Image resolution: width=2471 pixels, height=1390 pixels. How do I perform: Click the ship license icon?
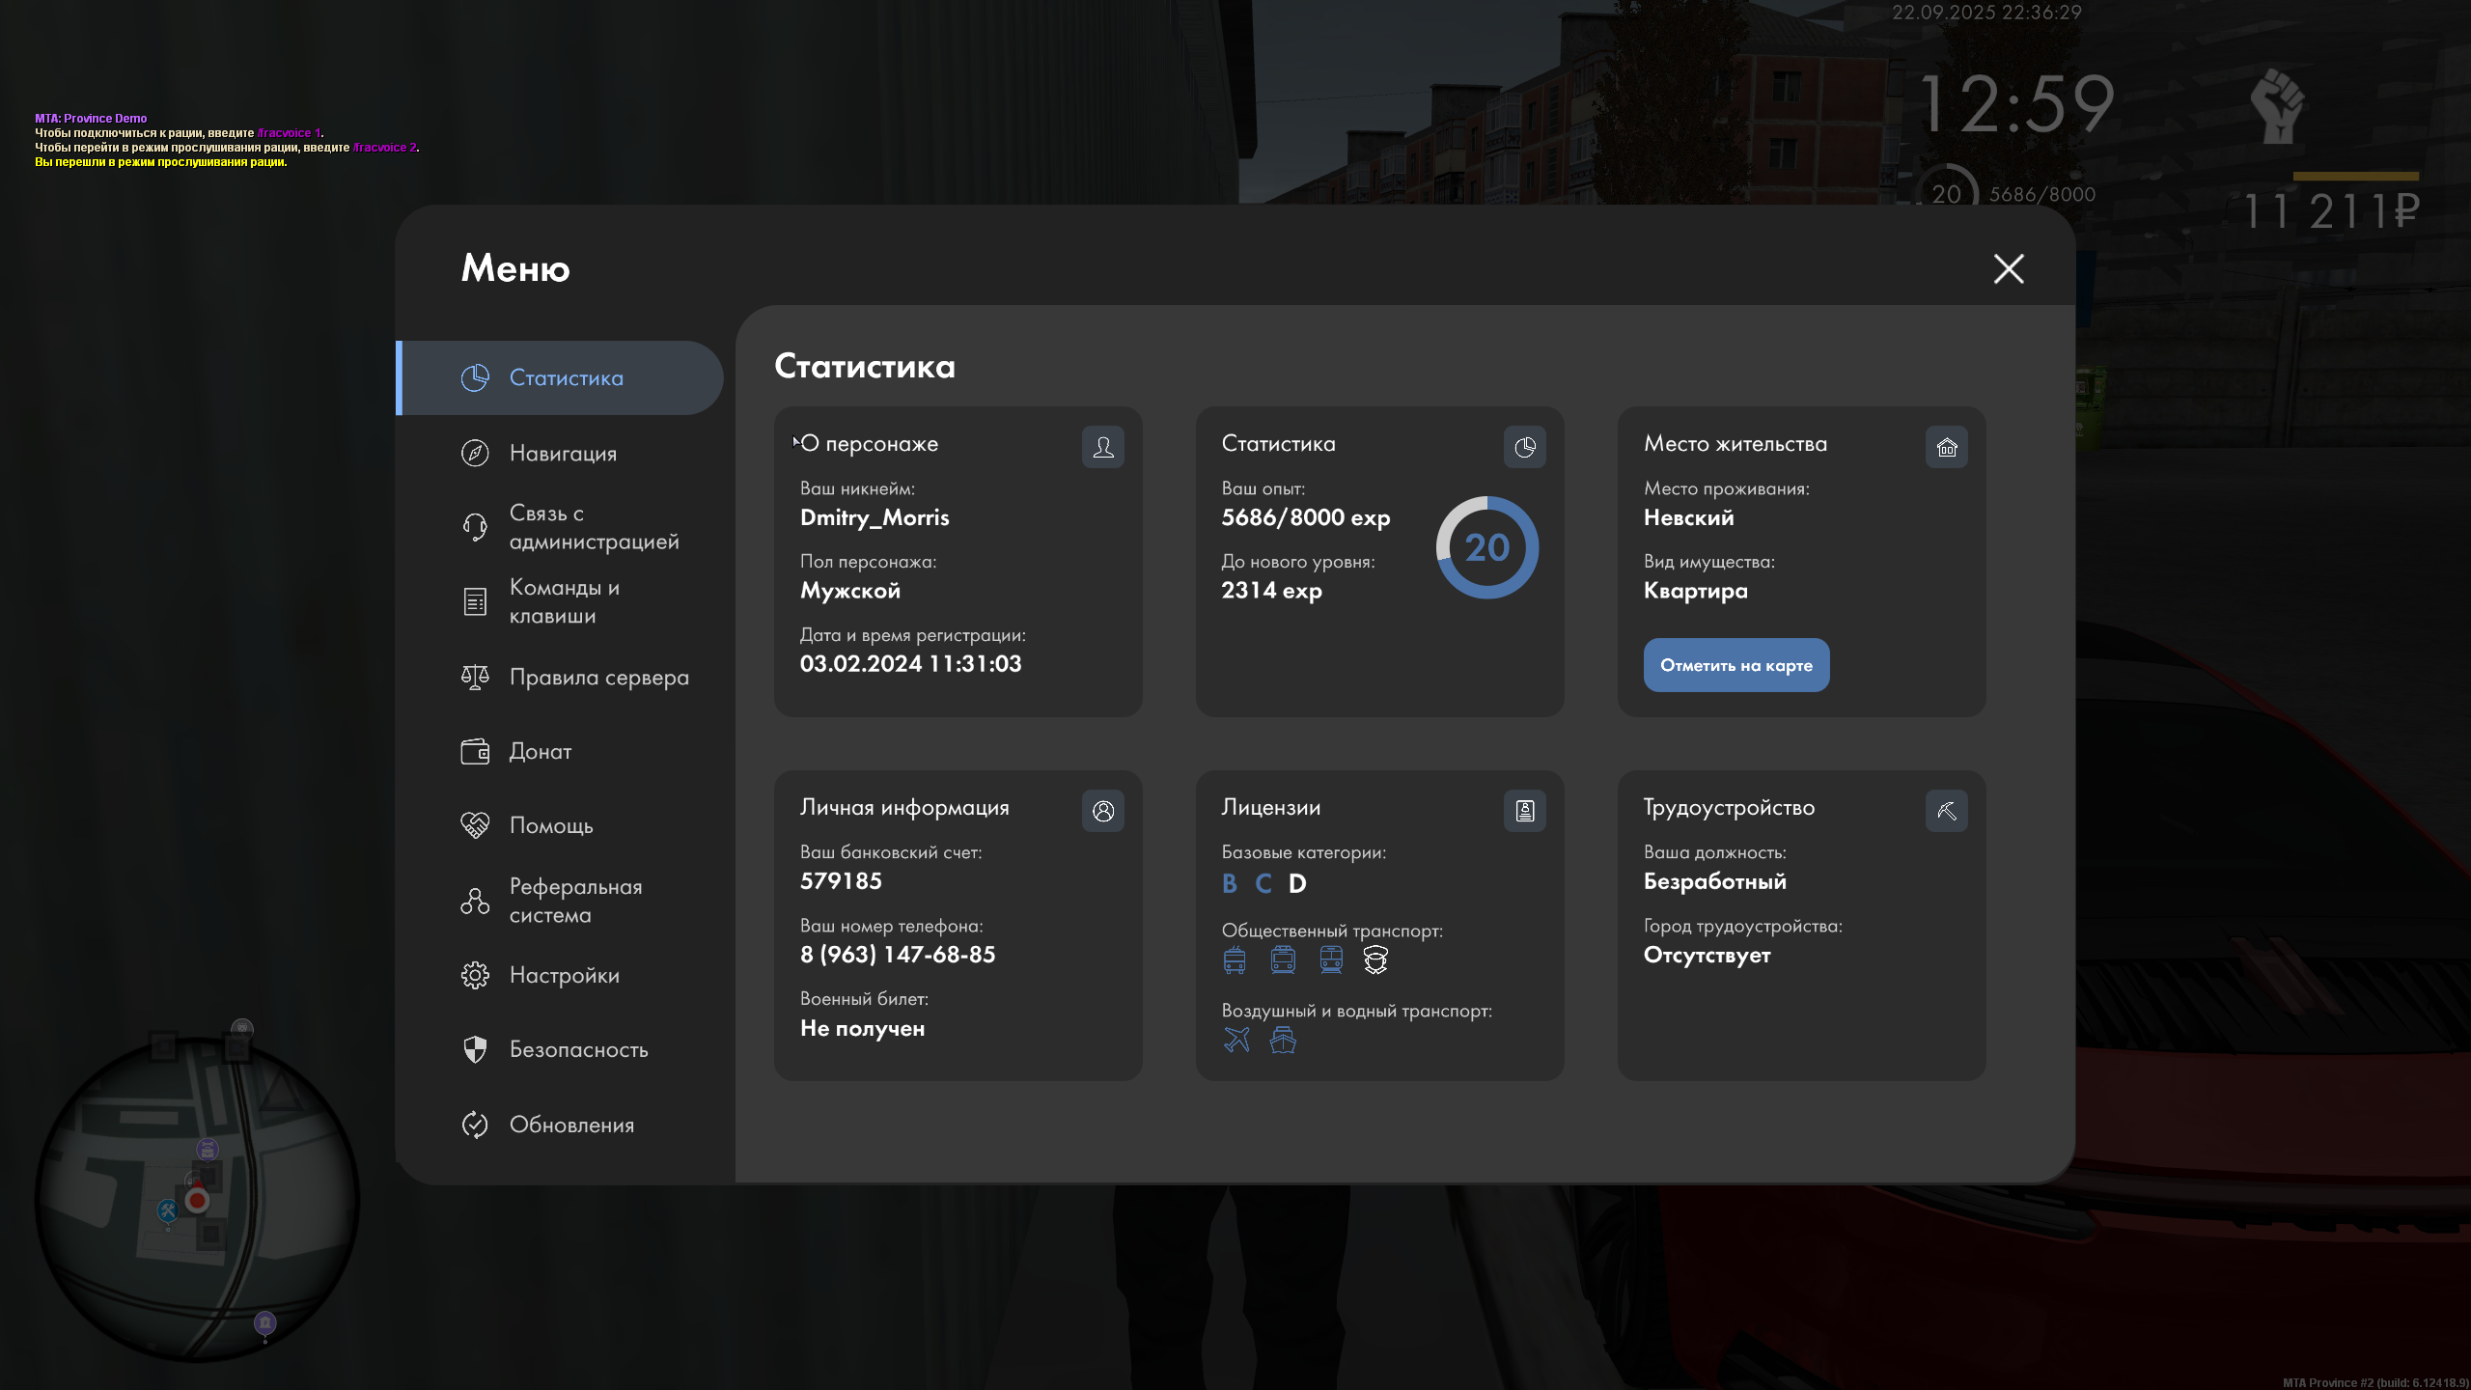click(x=1283, y=1040)
